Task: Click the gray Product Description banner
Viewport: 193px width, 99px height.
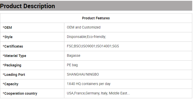Action: (96, 6)
